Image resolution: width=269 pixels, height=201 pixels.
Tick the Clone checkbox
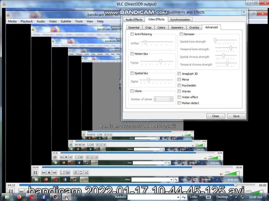pos(132,91)
